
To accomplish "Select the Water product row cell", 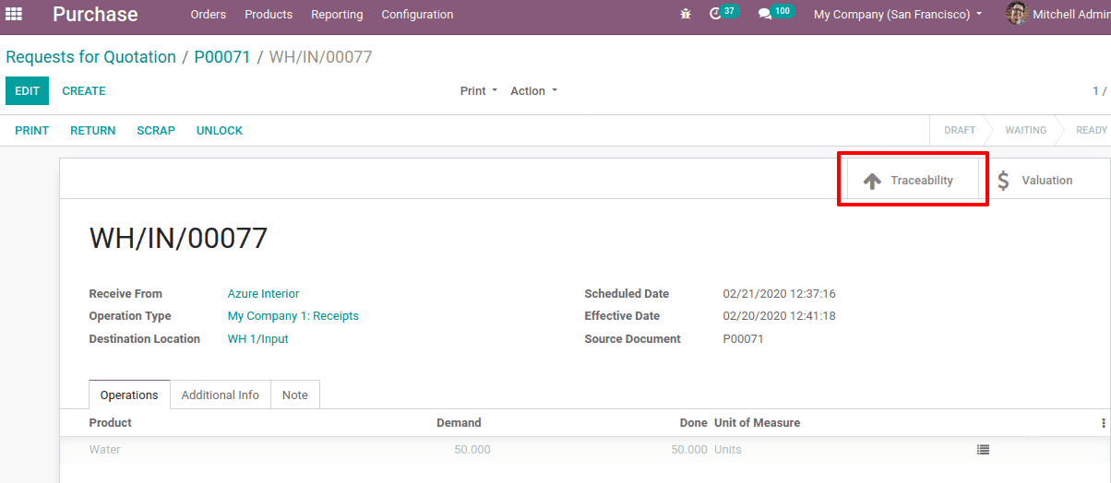I will [x=105, y=450].
